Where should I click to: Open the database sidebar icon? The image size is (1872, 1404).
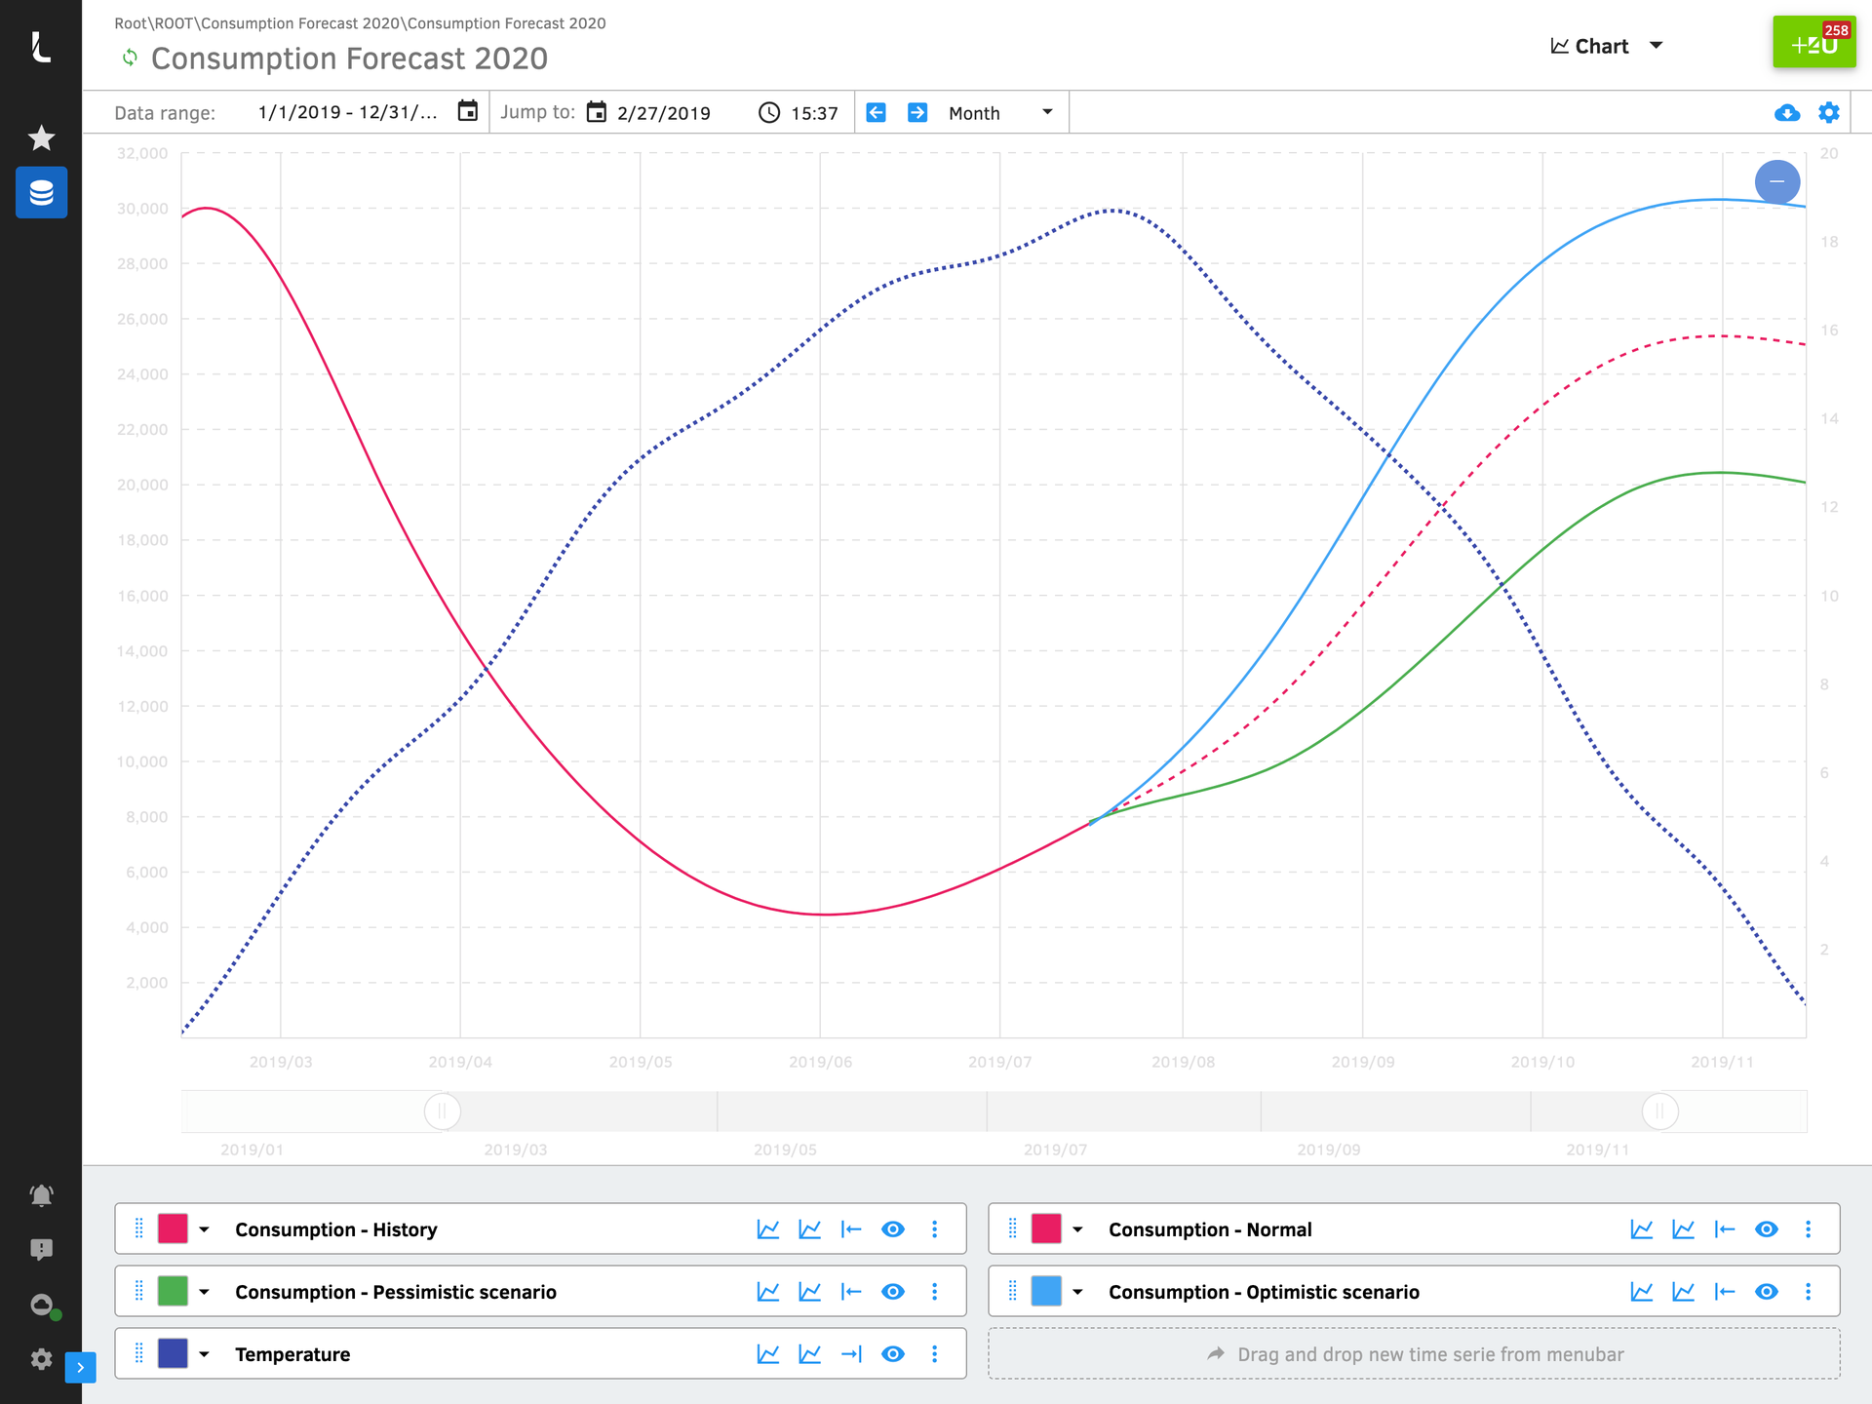point(41,192)
